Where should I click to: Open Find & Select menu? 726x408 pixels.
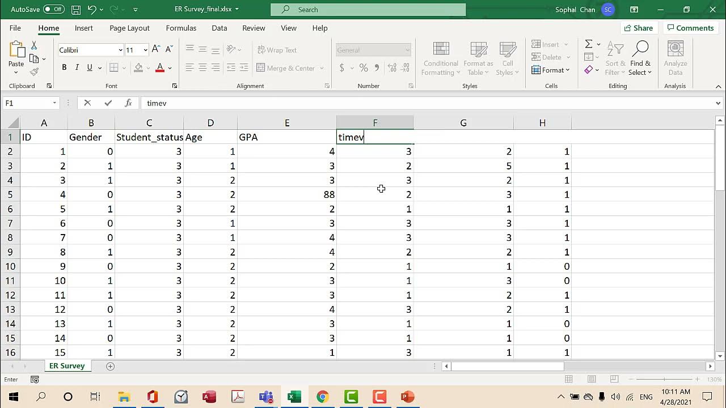[640, 58]
